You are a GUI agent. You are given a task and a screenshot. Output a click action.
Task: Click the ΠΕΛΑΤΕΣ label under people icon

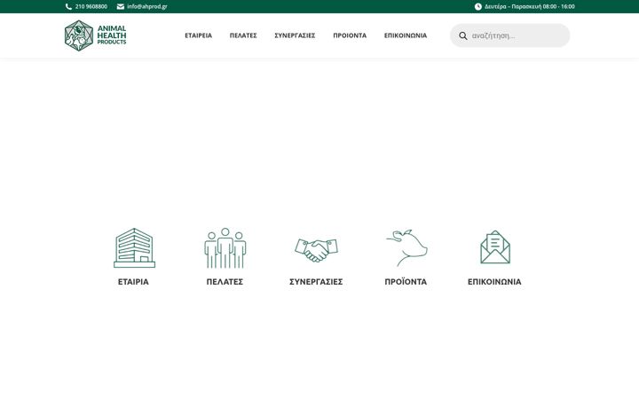pos(225,282)
